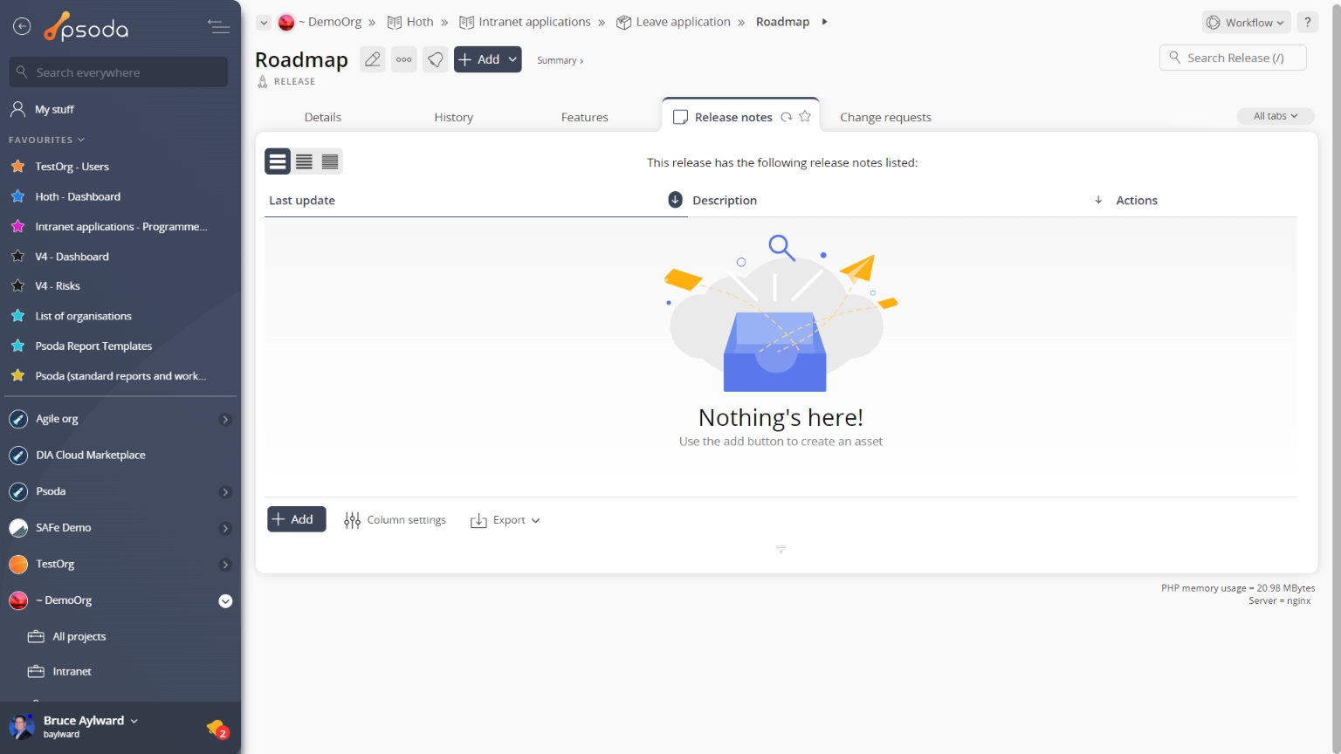Open Intranet under DemoOrg
The height and width of the screenshot is (754, 1341).
point(72,672)
